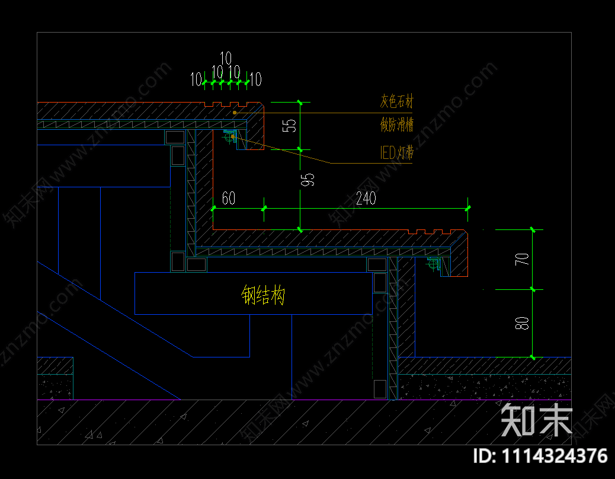615x479 pixels.
Task: Select the vertical 95 dimension text
Action: point(307,180)
